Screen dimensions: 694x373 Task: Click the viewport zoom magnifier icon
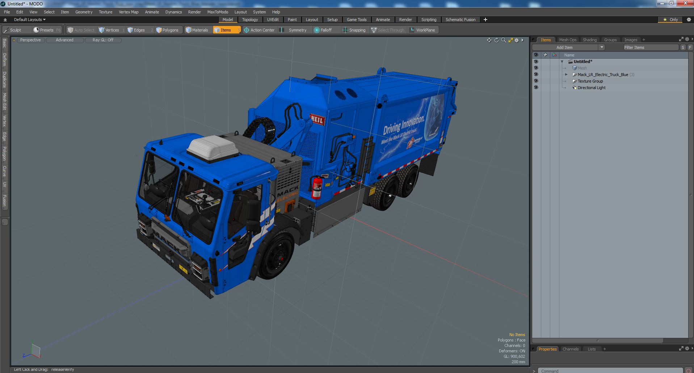pos(504,40)
